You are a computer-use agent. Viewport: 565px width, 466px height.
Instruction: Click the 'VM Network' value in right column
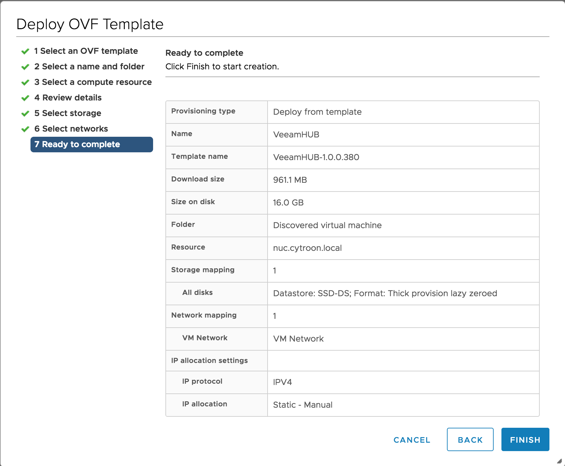coord(298,339)
